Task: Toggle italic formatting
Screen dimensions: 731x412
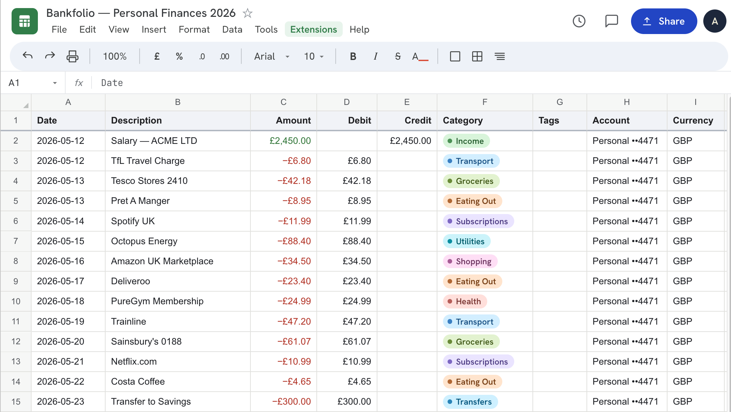Action: click(x=375, y=56)
